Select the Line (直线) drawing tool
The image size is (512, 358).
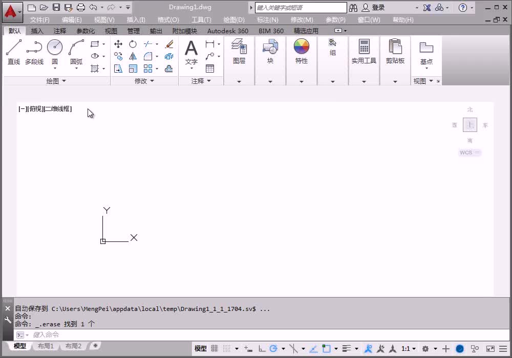(x=14, y=52)
